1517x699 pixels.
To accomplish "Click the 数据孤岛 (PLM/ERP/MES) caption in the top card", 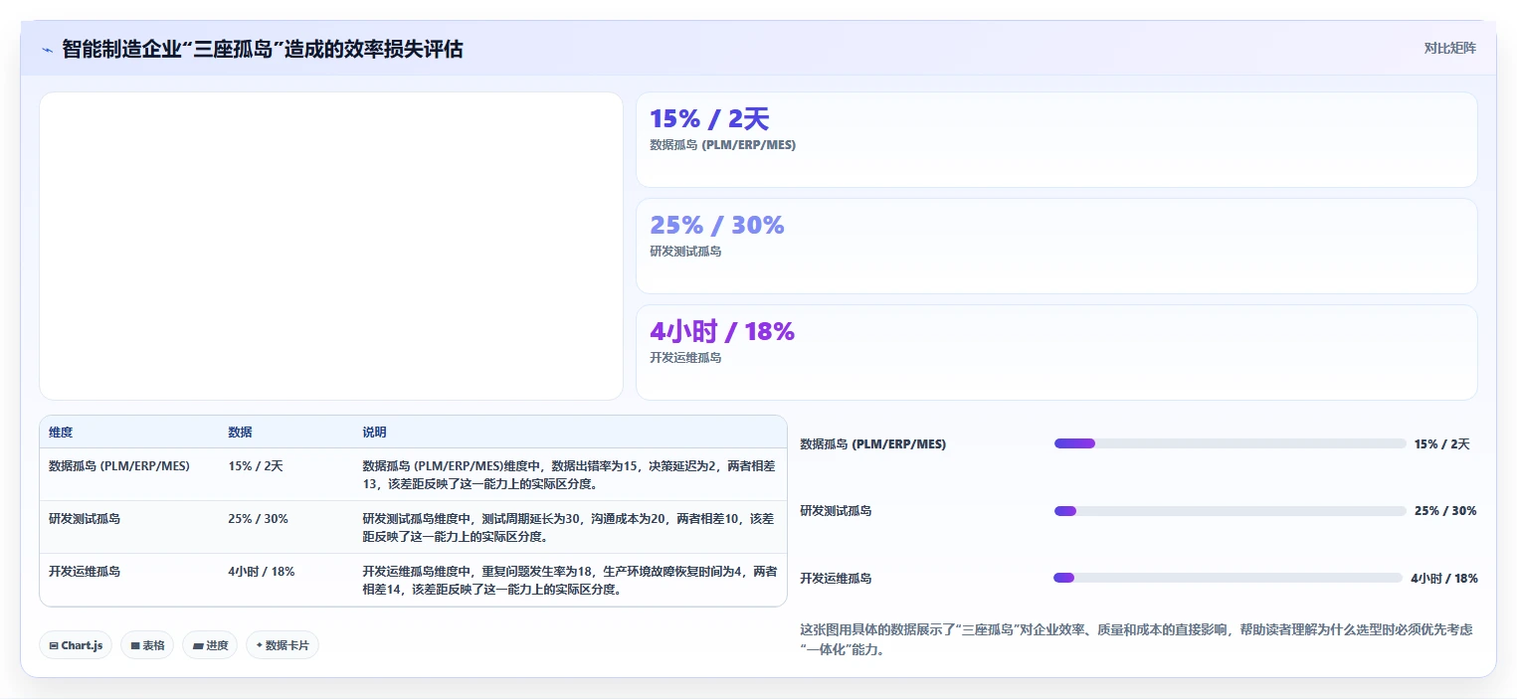I will [722, 144].
